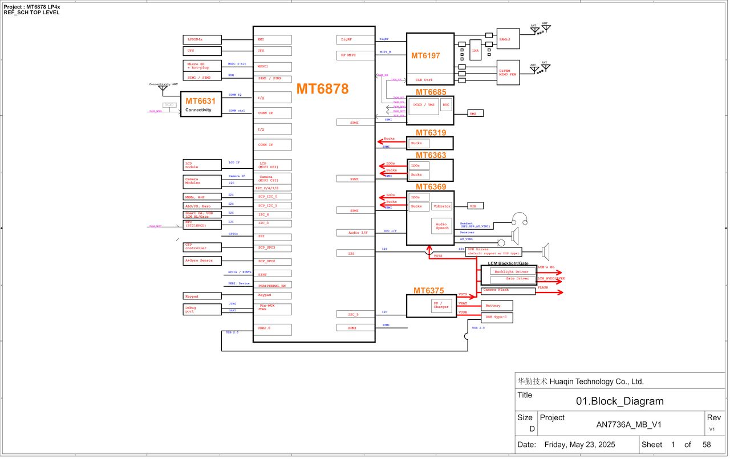Select the Backlight Driver box
The width and height of the screenshot is (730, 459).
(513, 272)
